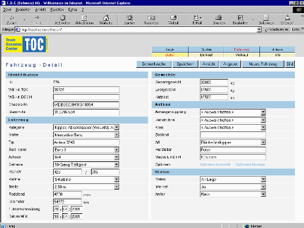Expand the Anhängerkupplung dropdown
This screenshot has width=304, height=228.
pos(263,112)
